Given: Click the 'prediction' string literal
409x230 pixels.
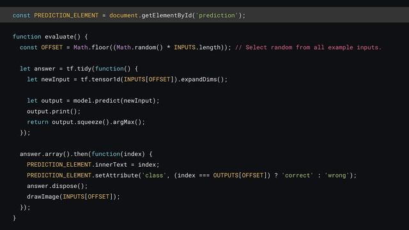Looking at the screenshot, I should pos(217,15).
